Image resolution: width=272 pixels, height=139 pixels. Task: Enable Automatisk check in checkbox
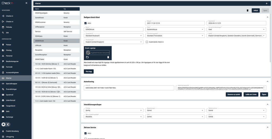(x=147, y=42)
